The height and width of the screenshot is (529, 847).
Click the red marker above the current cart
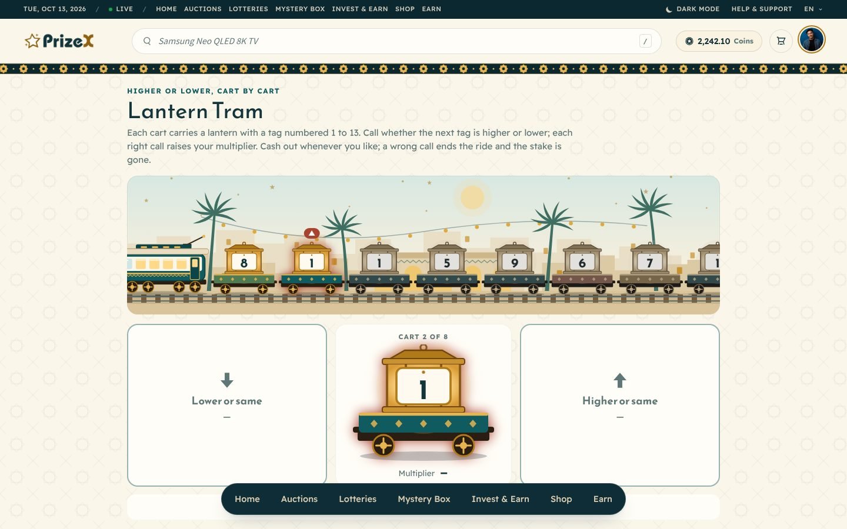312,233
